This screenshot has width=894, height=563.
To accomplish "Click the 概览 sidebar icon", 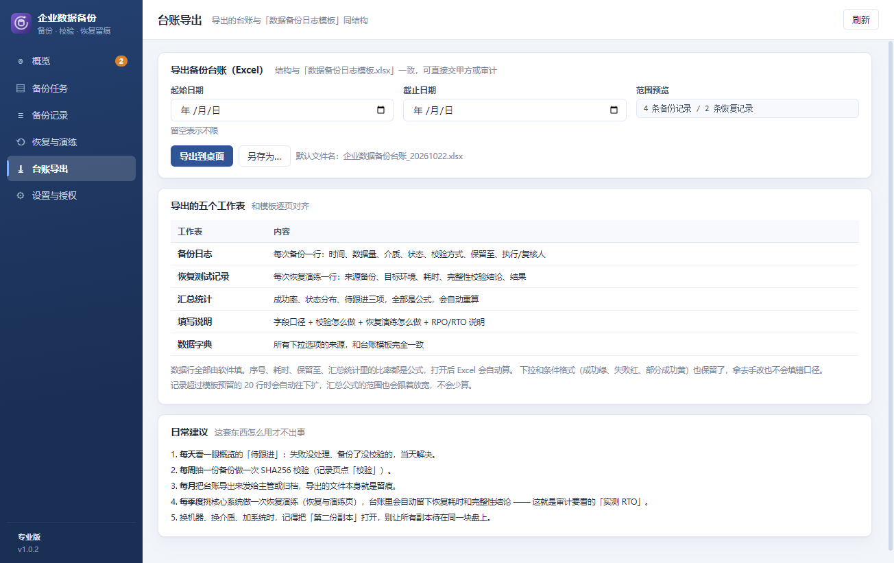I will (21, 61).
